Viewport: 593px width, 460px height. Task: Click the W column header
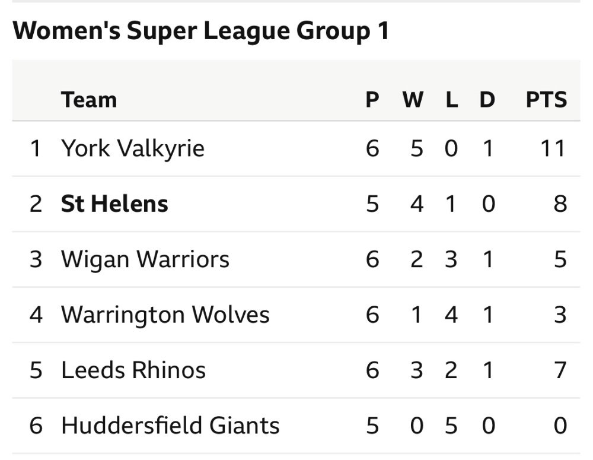pyautogui.click(x=413, y=100)
